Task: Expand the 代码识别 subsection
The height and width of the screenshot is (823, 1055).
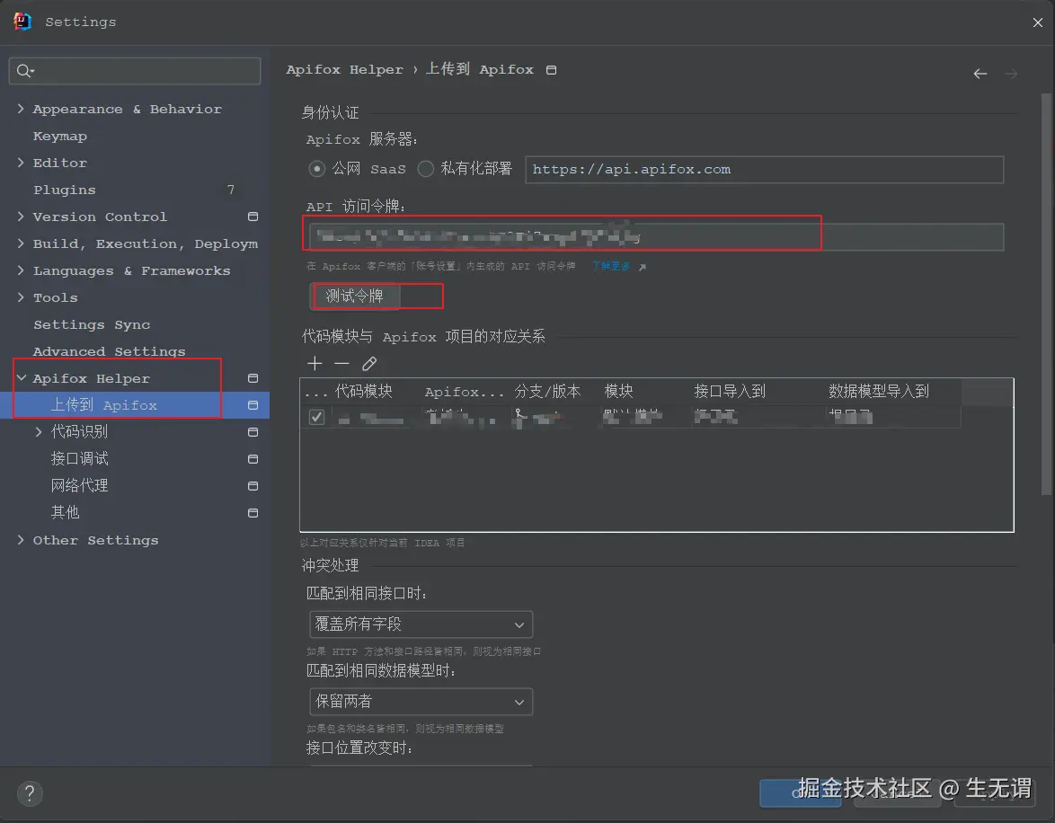Action: pyautogui.click(x=39, y=432)
